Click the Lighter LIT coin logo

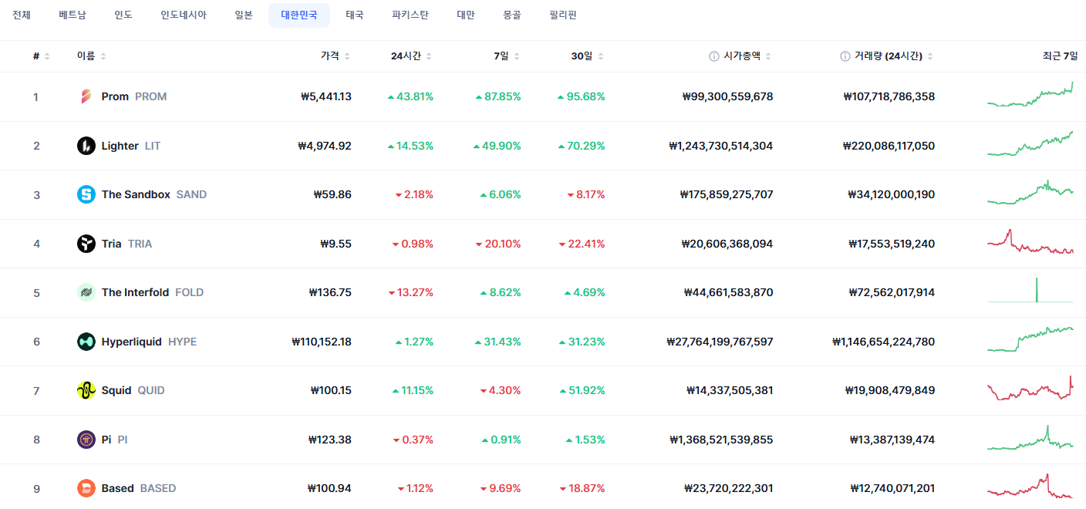86,146
